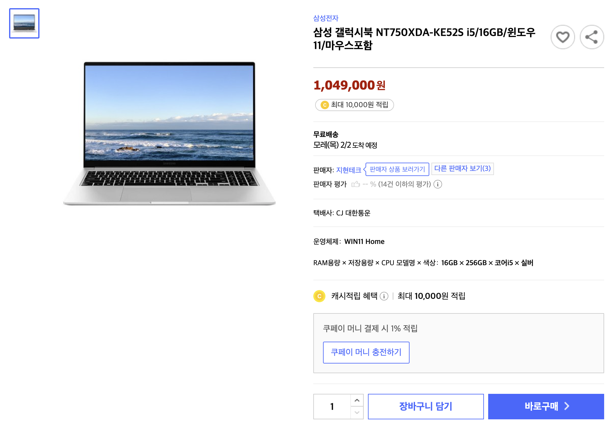Decrease quantity with down arrow

tap(357, 413)
